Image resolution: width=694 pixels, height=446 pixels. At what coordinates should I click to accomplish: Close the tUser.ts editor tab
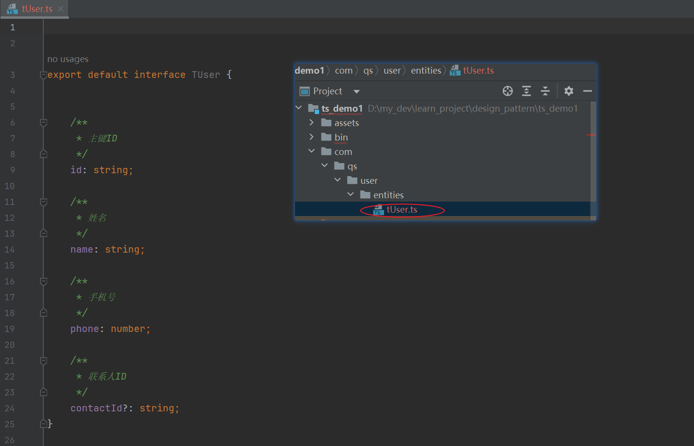[x=61, y=9]
